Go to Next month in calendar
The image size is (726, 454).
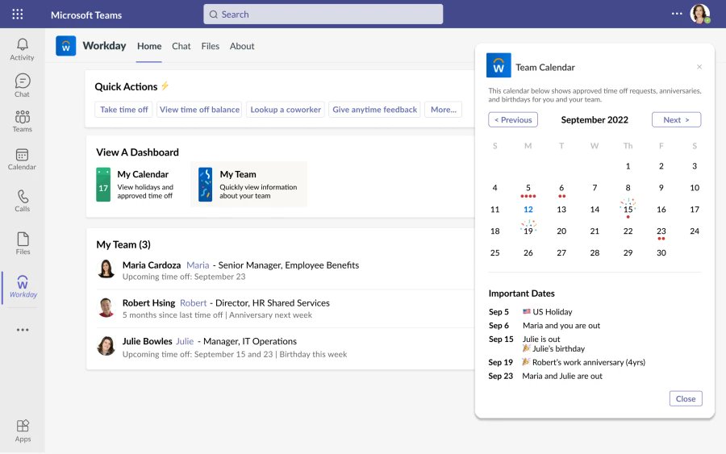(676, 120)
